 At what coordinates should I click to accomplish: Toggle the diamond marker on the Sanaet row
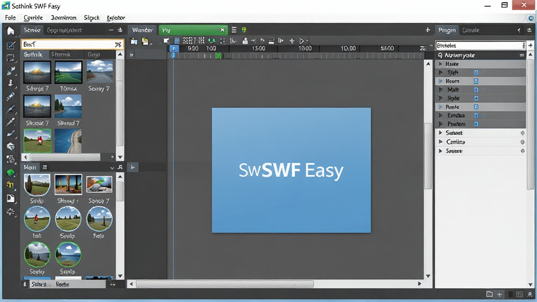click(x=522, y=133)
